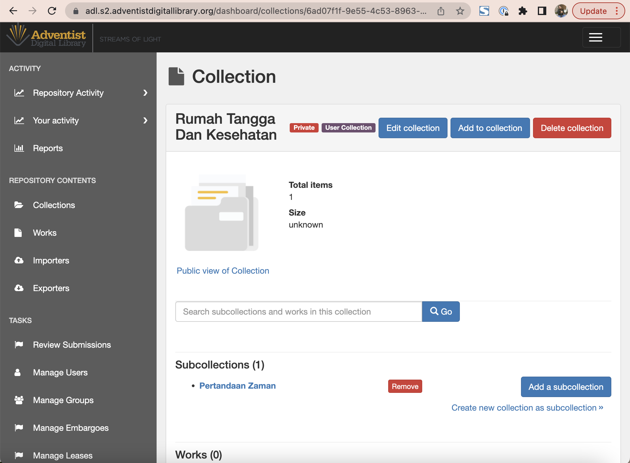Image resolution: width=630 pixels, height=463 pixels.
Task: Click the Manage Users person icon
Action: click(x=18, y=372)
